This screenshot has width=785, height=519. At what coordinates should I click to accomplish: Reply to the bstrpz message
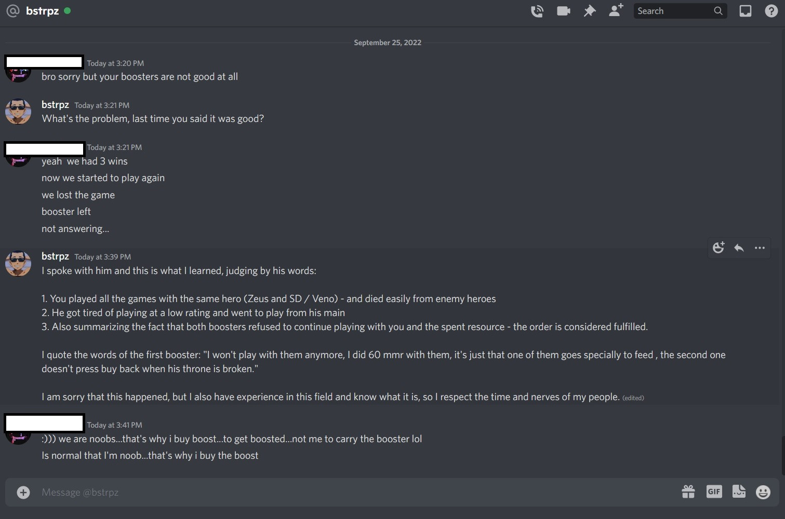pos(739,248)
